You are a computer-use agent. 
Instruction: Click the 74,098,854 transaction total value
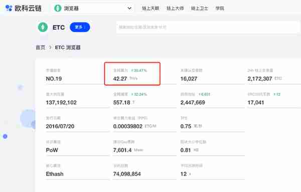[x=127, y=174]
